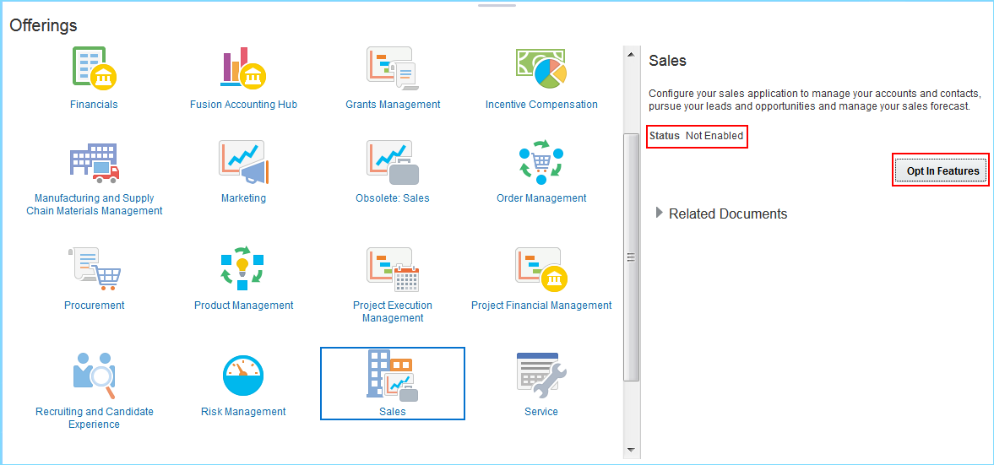The image size is (994, 465).
Task: Click the Grants Management icon
Action: [393, 68]
